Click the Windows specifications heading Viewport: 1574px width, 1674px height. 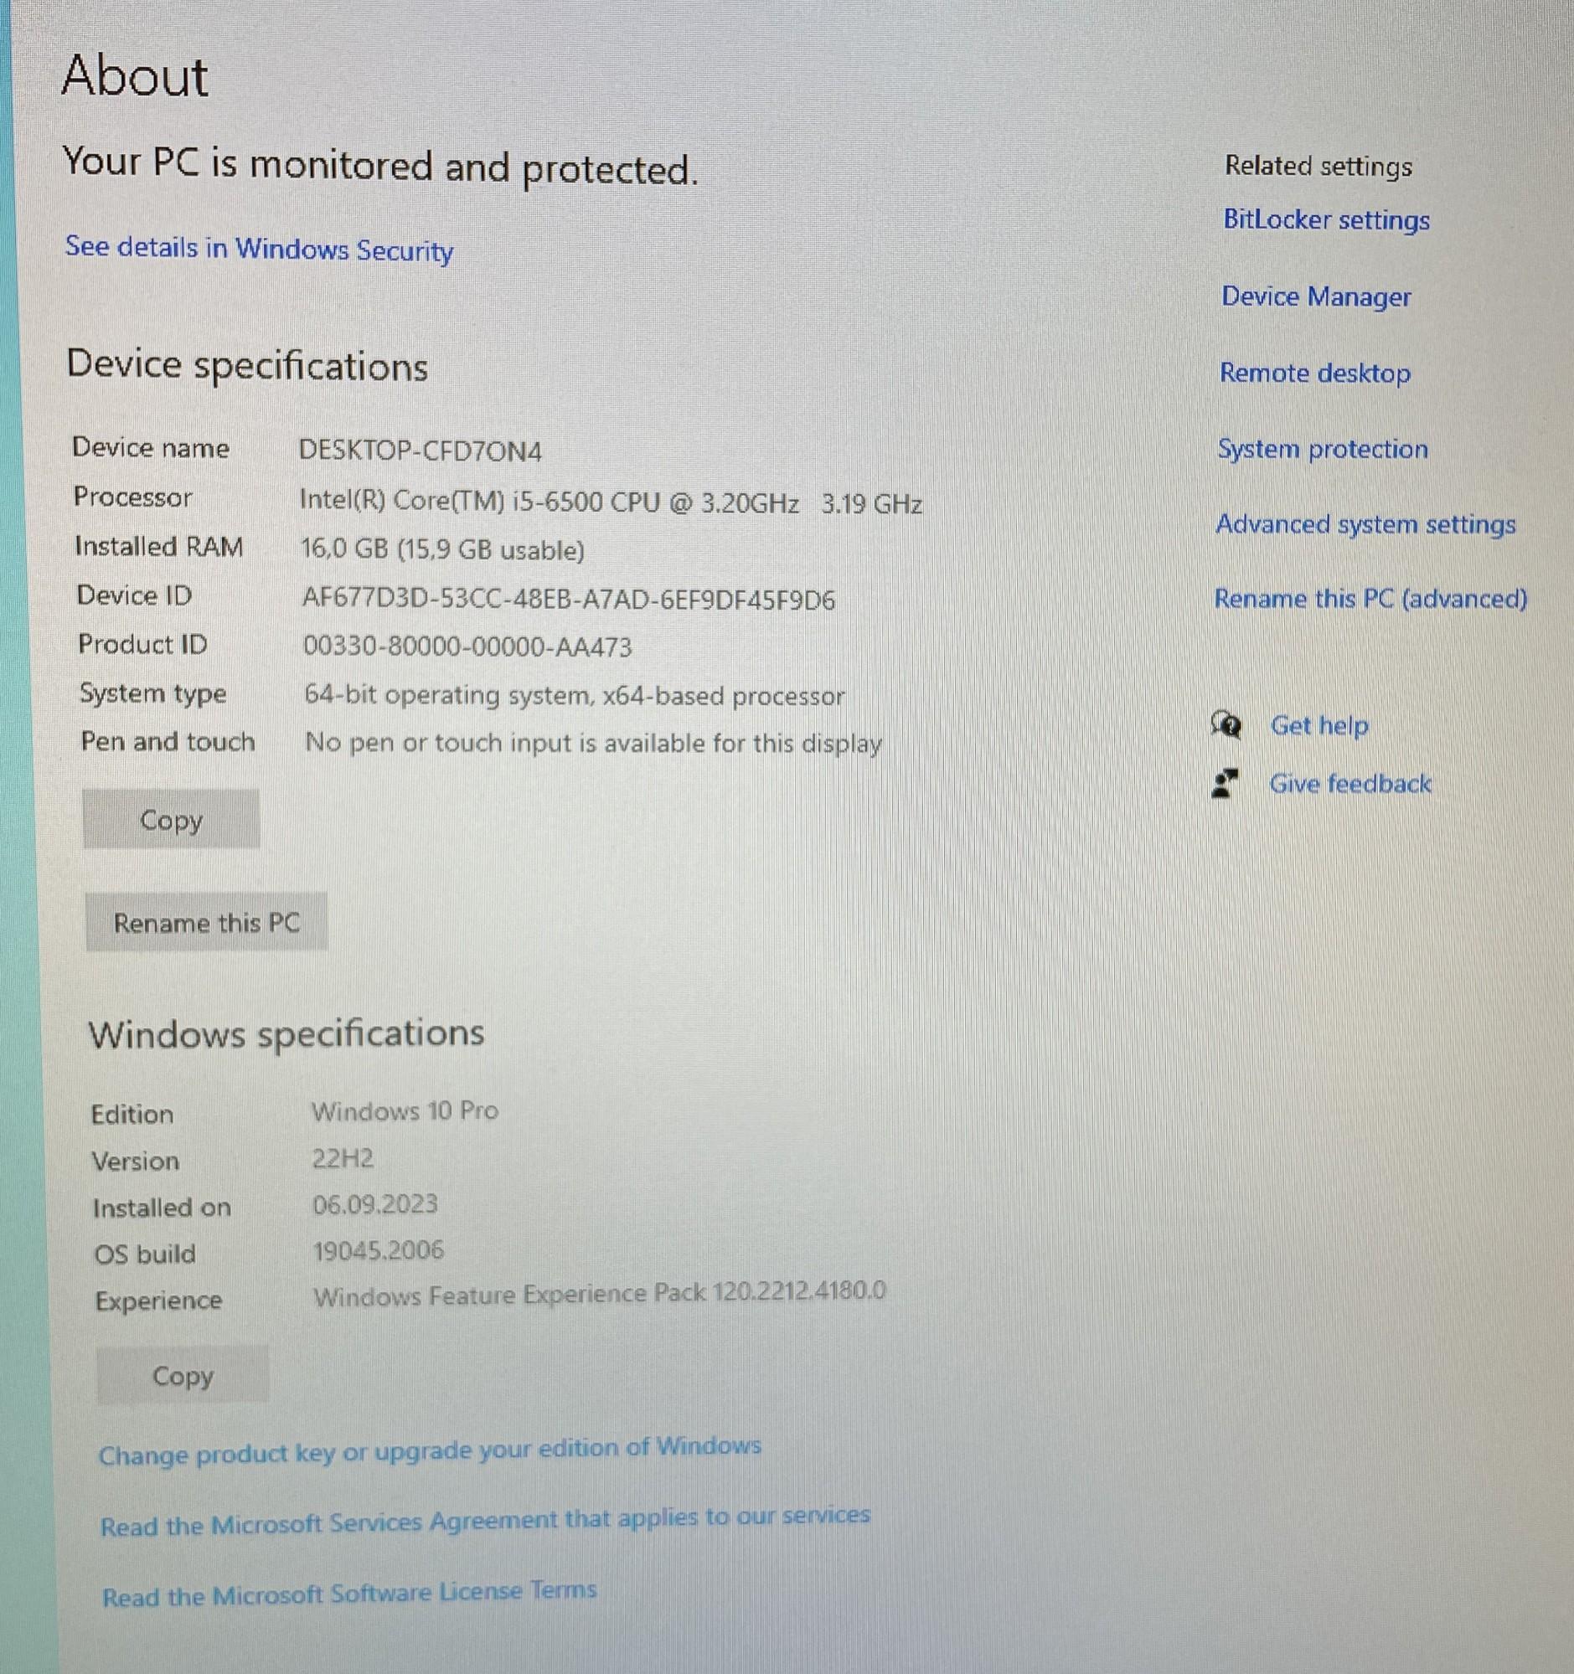point(286,1034)
